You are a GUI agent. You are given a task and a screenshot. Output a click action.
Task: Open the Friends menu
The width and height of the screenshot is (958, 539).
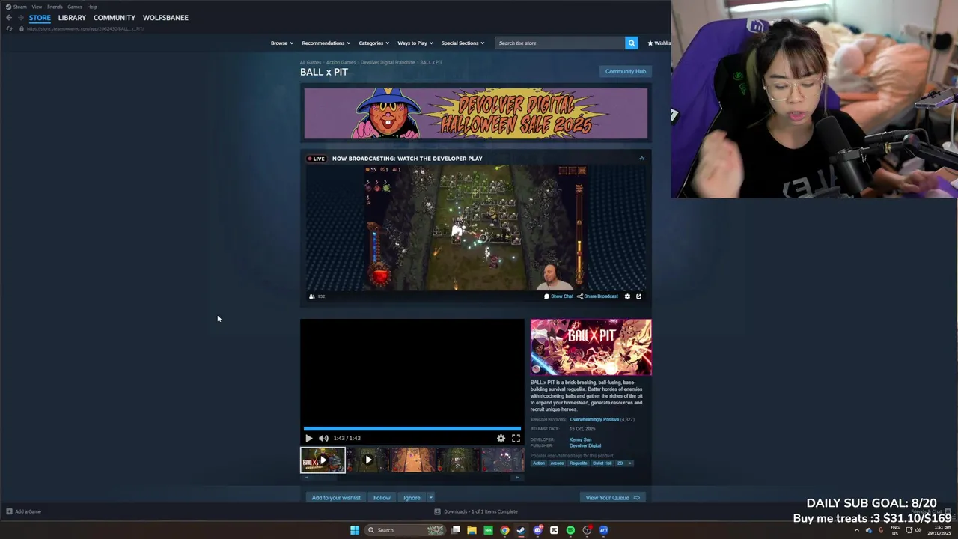coord(55,7)
